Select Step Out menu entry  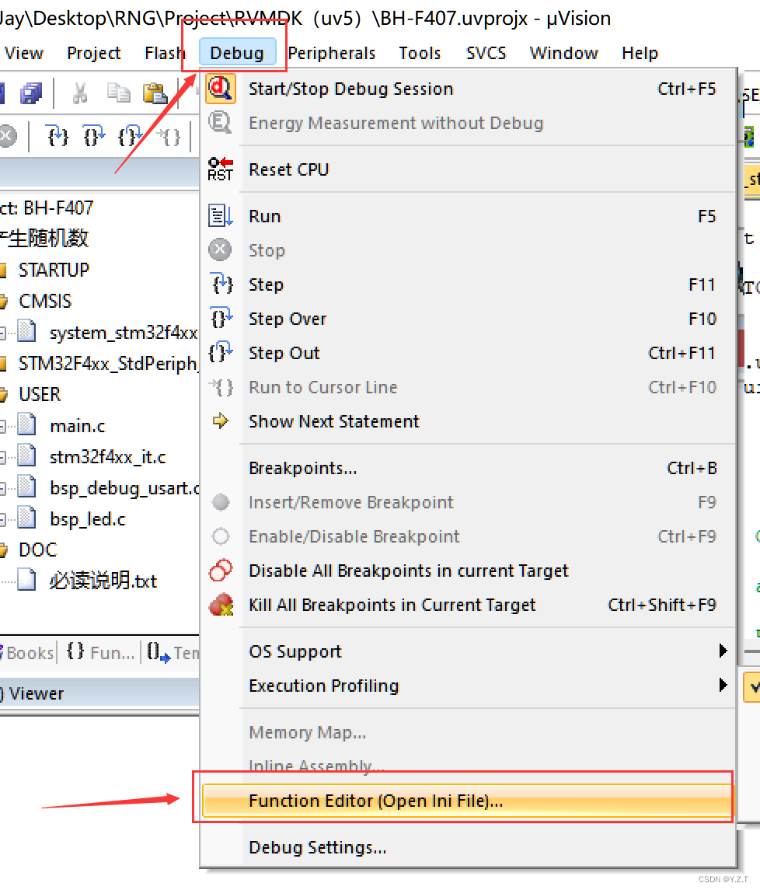tap(469, 352)
